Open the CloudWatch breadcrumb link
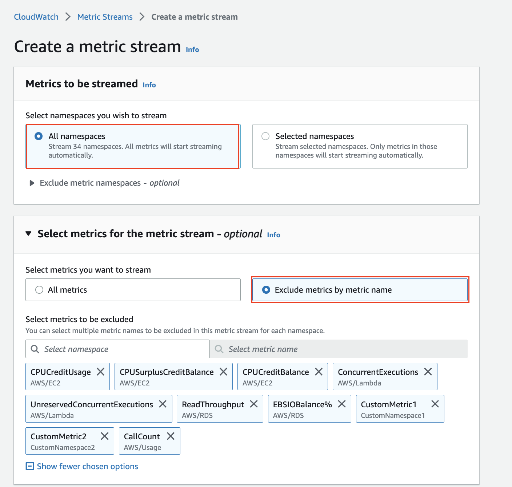 [x=36, y=16]
